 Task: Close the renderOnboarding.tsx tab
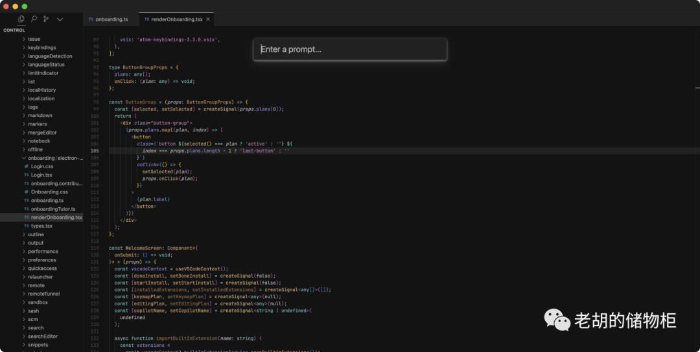207,19
